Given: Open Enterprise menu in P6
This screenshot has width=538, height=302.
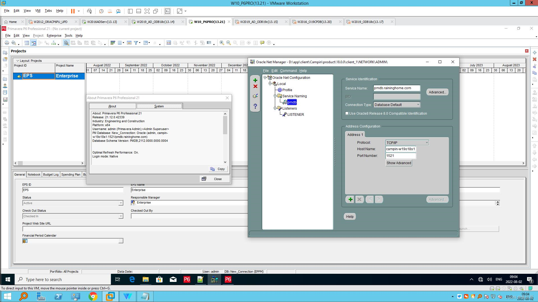Looking at the screenshot, I should [x=54, y=36].
